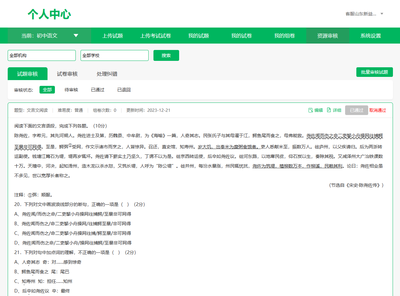400x296 pixels.
Task: Click 取消通过 to revoke approval
Action: pyautogui.click(x=378, y=110)
